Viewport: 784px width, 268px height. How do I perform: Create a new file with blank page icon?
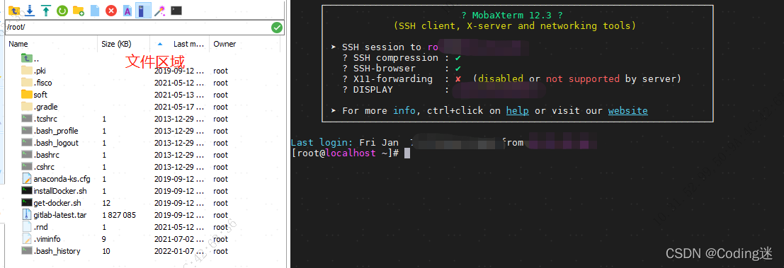point(95,10)
